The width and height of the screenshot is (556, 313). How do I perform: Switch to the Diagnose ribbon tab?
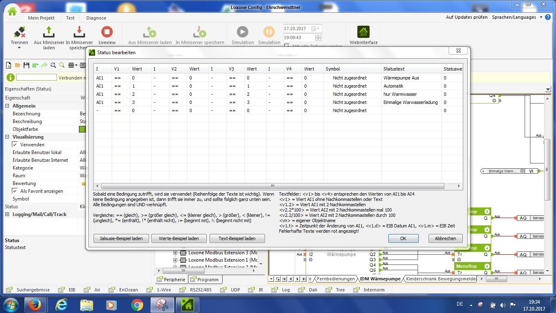click(96, 18)
